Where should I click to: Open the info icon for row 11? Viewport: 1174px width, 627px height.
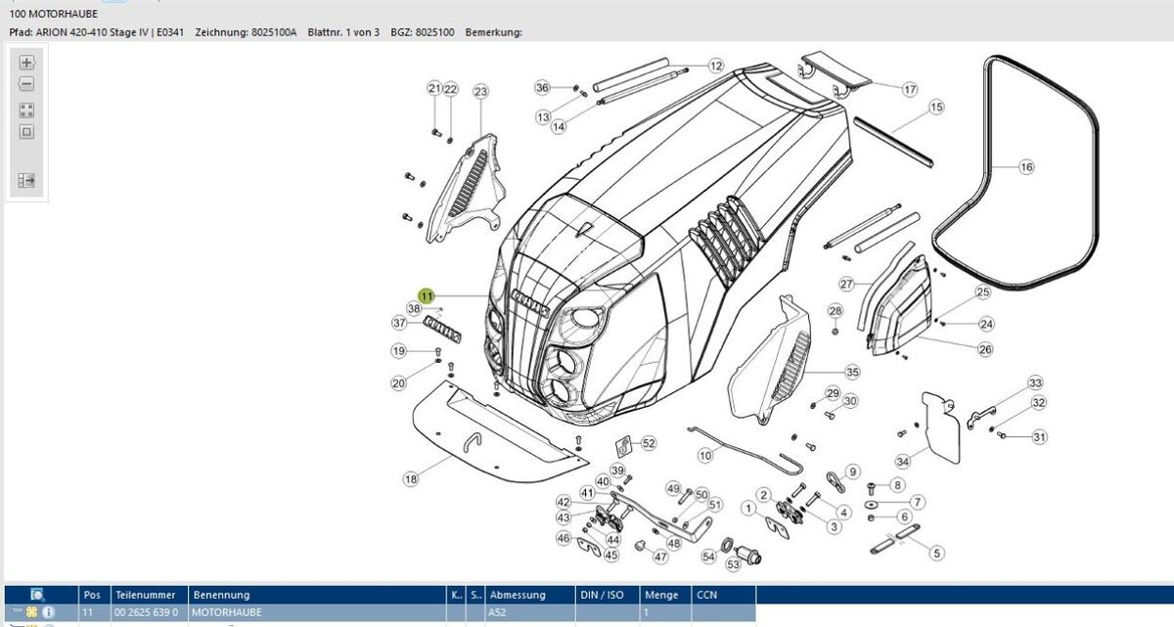pos(49,612)
